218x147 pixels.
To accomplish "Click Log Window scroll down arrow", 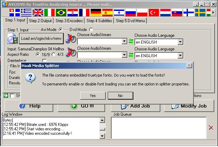I will tap(102, 136).
